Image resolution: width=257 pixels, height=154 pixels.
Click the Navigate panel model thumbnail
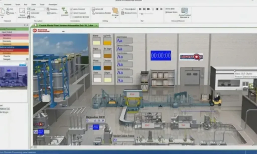pyautogui.click(x=14, y=76)
